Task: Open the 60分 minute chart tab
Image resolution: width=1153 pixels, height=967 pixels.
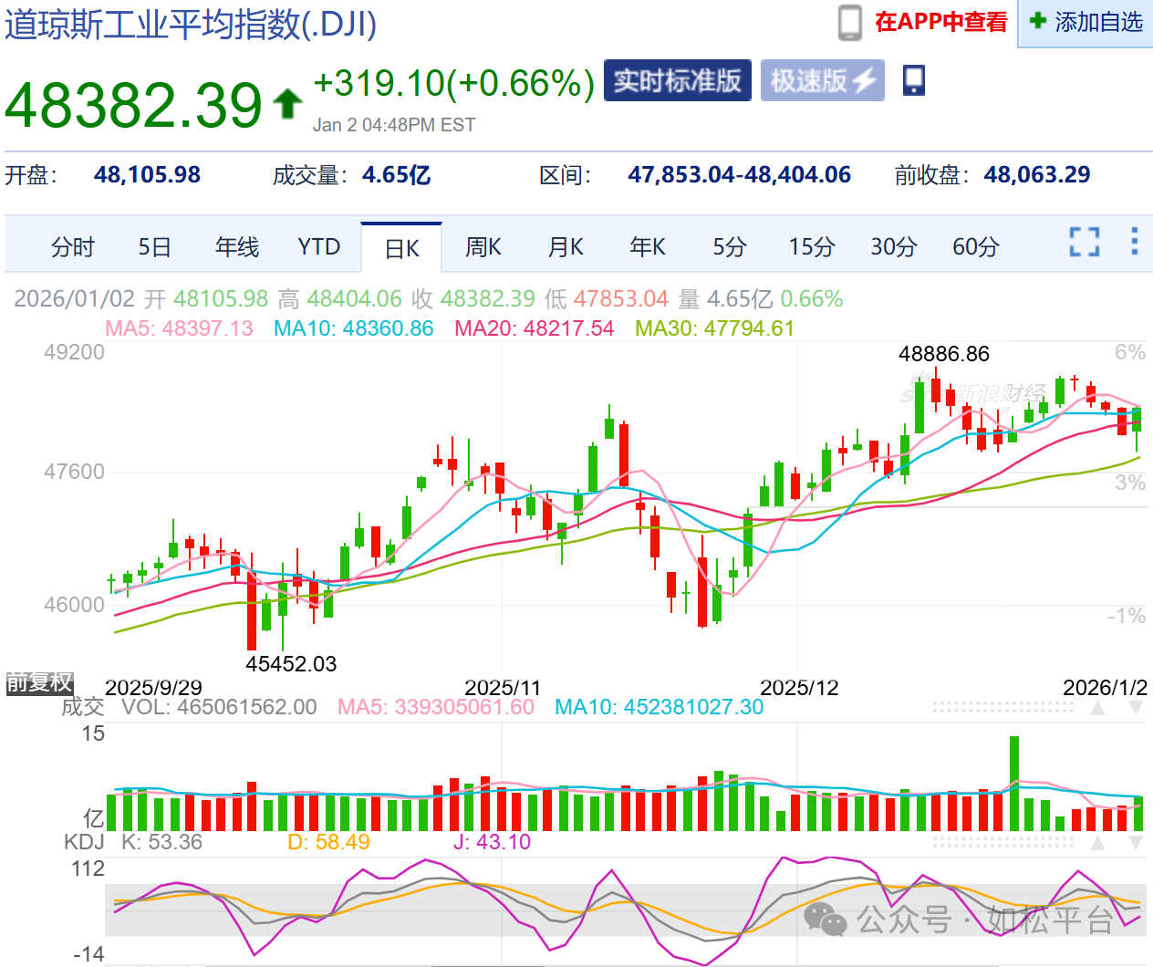Action: (x=975, y=247)
